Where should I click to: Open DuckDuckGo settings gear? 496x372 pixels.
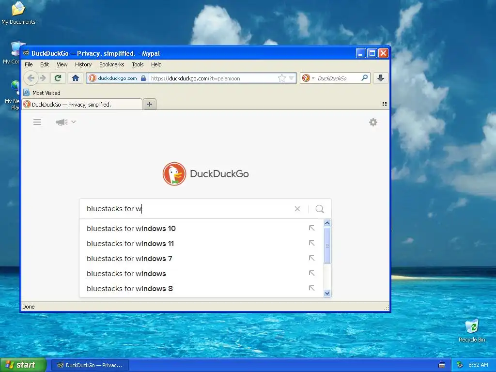tap(373, 122)
